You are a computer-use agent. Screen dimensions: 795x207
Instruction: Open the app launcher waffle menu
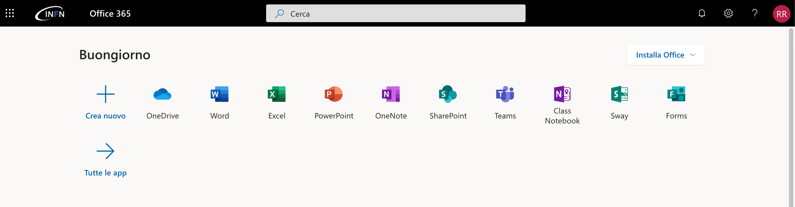click(x=10, y=13)
